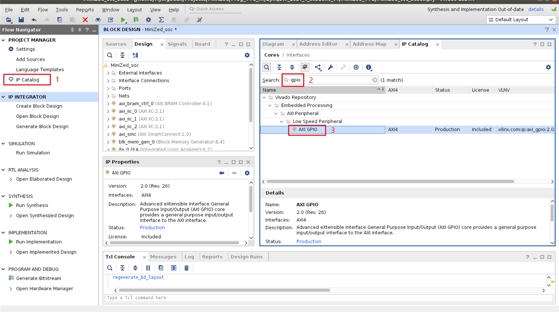This screenshot has height=312, width=559.
Task: Click the sigma Reports Summary icon
Action: [161, 20]
